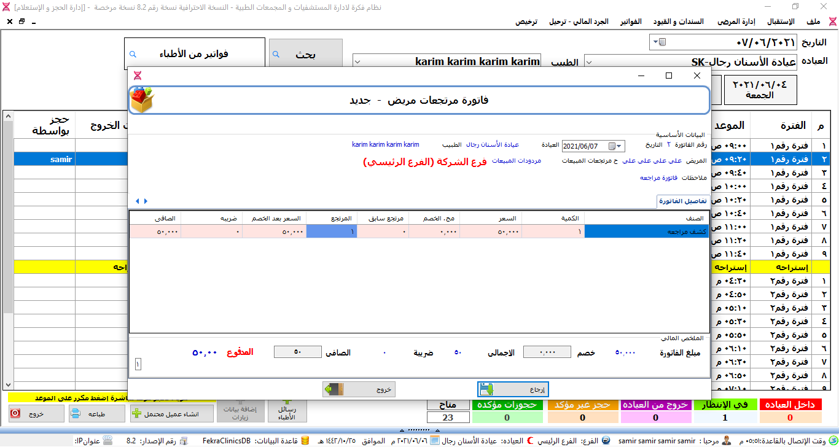Open the إدارة المرضى menu
This screenshot has width=839, height=447.
(x=736, y=21)
